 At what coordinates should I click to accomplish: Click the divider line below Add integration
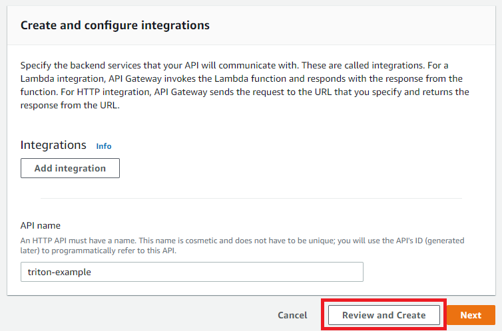click(x=251, y=199)
